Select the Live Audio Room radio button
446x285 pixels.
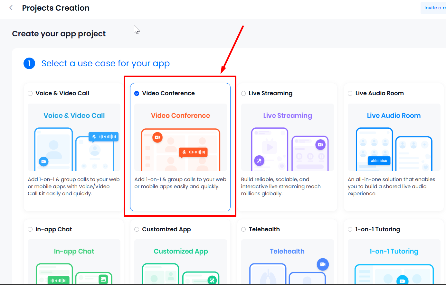(350, 93)
